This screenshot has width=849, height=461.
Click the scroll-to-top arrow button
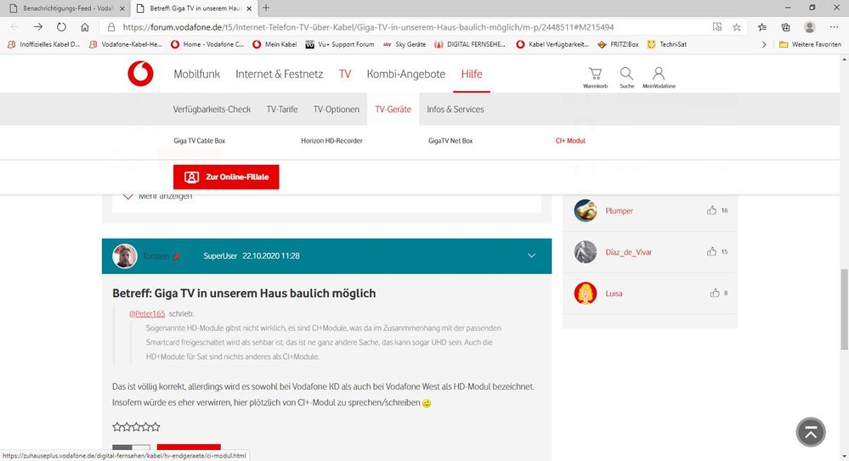pos(811,432)
